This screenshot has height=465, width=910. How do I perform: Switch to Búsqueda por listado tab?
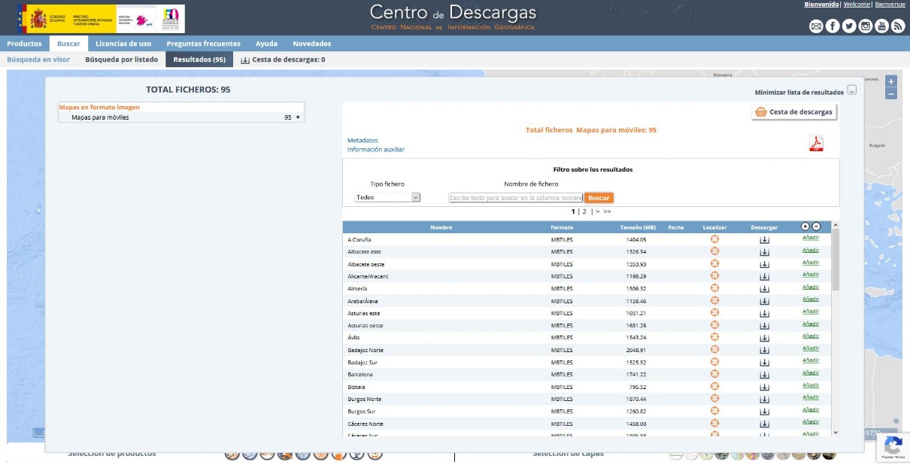click(x=121, y=59)
